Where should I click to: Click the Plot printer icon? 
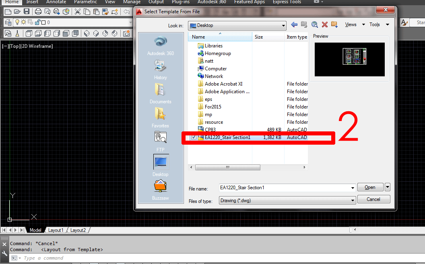pos(38,12)
